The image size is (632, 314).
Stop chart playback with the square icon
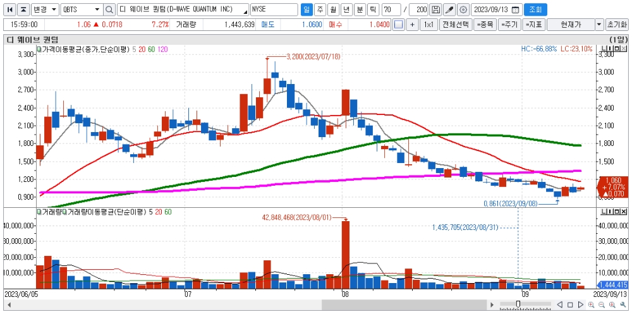coord(570,305)
